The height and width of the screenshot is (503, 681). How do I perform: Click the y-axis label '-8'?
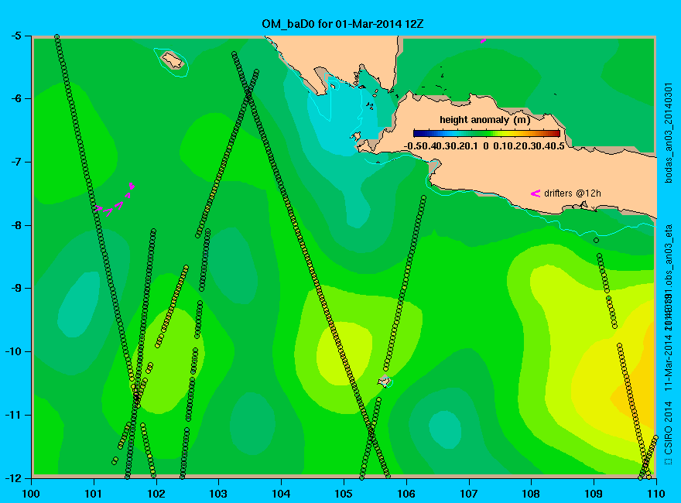[15, 225]
